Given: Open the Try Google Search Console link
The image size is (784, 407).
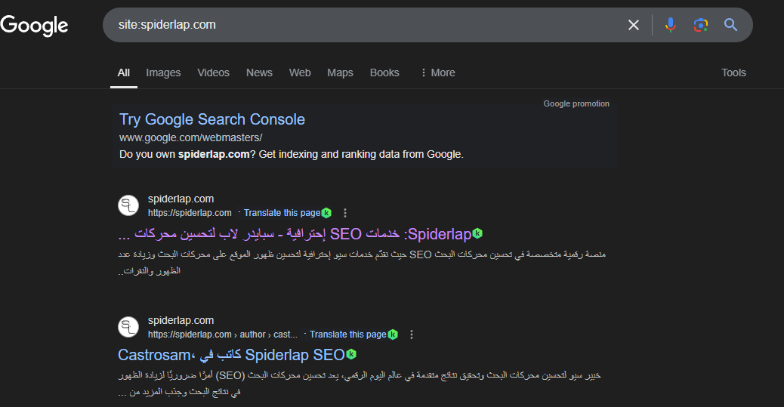Looking at the screenshot, I should 212,119.
